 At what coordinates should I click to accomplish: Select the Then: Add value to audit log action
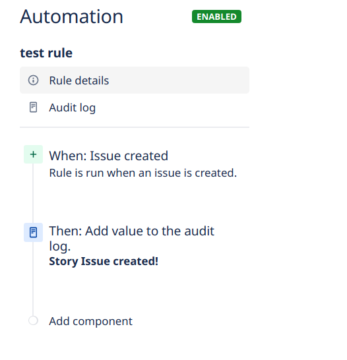131,238
